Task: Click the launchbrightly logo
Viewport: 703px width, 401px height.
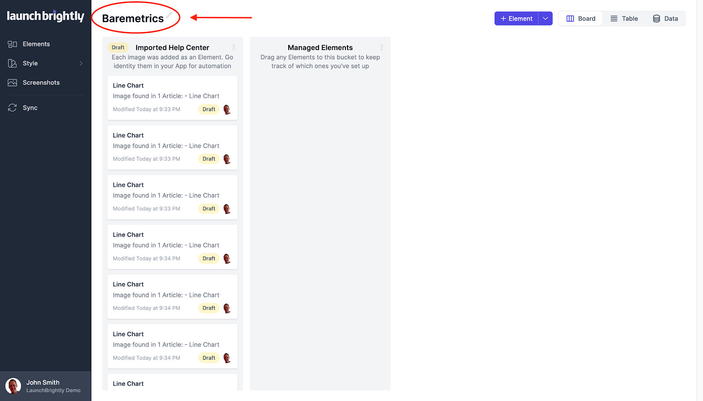Action: pos(45,16)
